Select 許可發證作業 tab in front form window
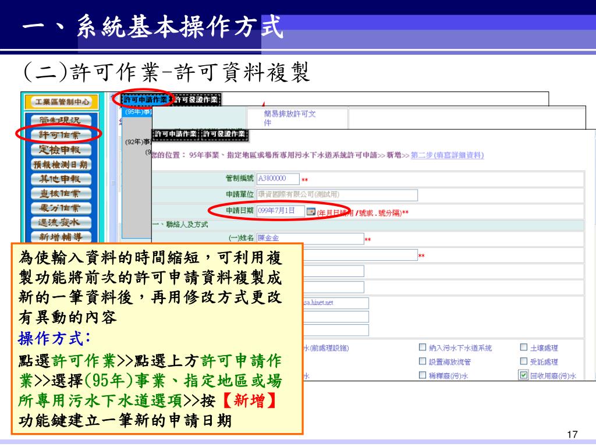 click(224, 134)
